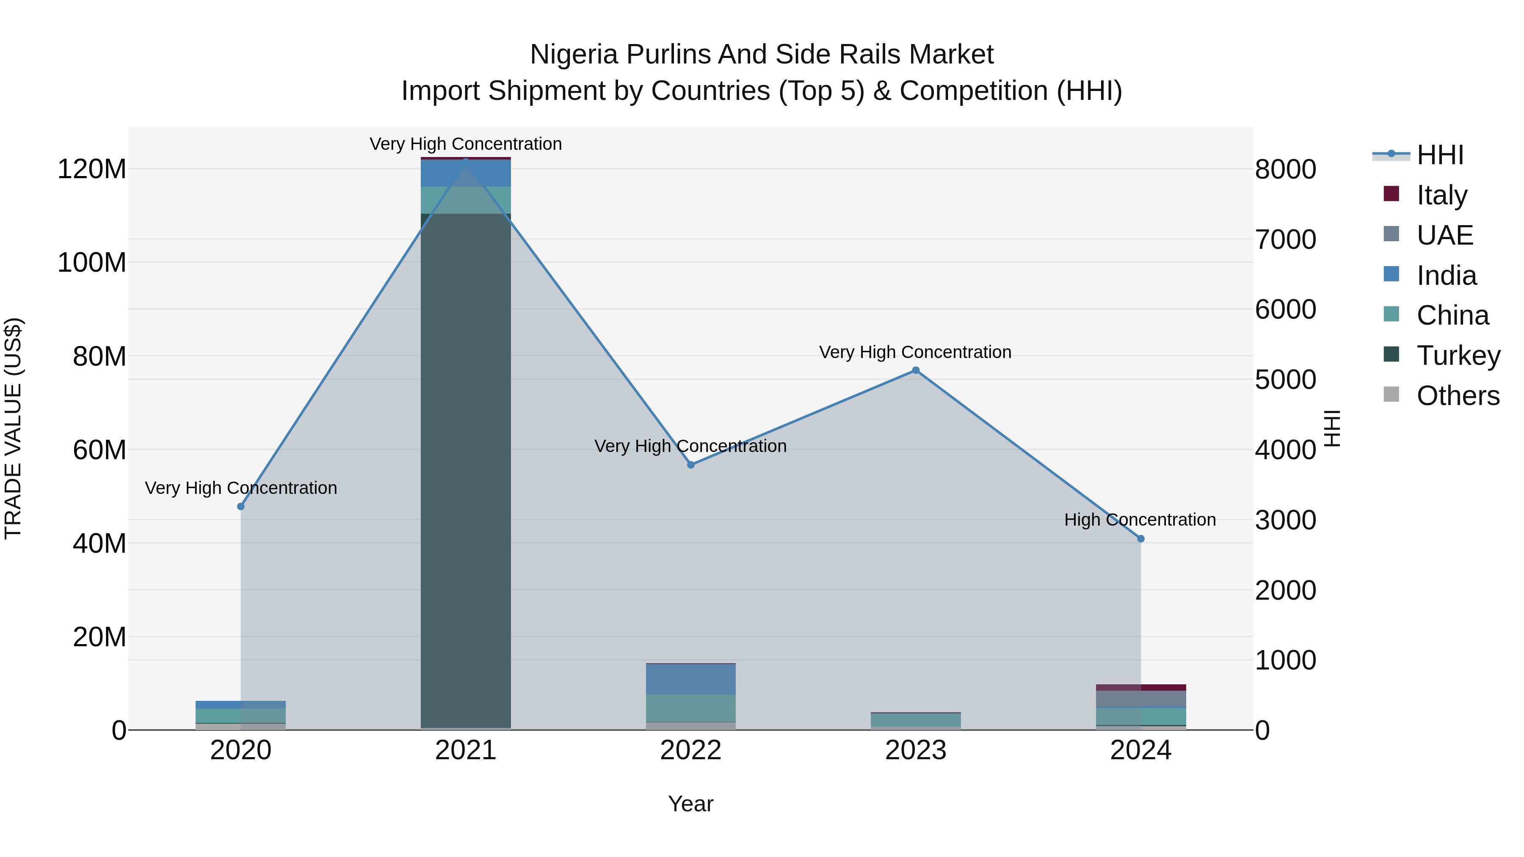Click the 2022 HHI data point marker
1524x857 pixels.
click(x=691, y=465)
